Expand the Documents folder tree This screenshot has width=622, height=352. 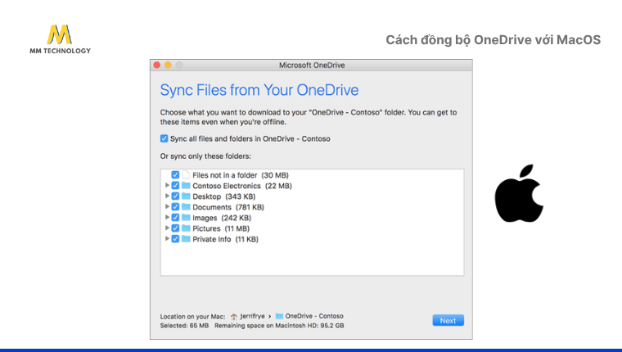(167, 207)
